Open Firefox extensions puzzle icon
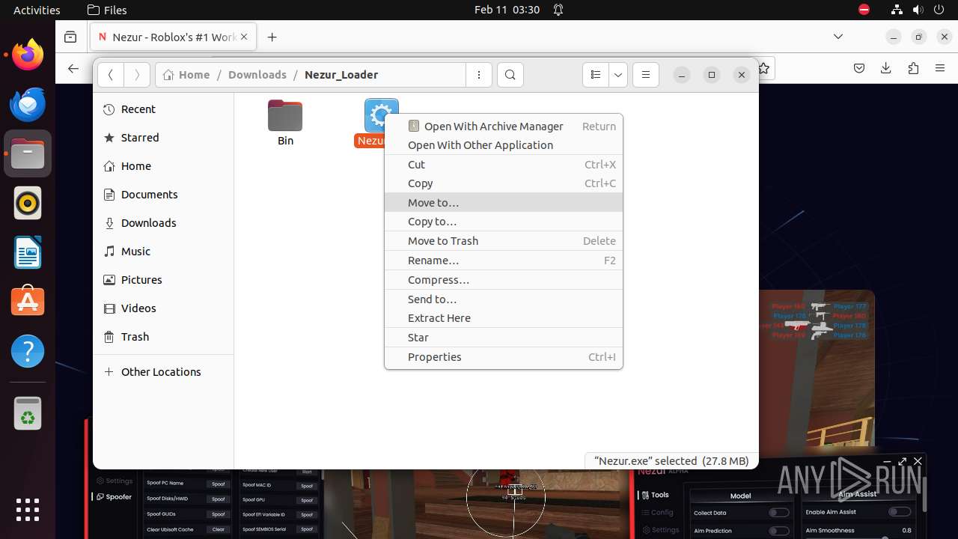Screen dimensions: 958x539 (x=913, y=68)
